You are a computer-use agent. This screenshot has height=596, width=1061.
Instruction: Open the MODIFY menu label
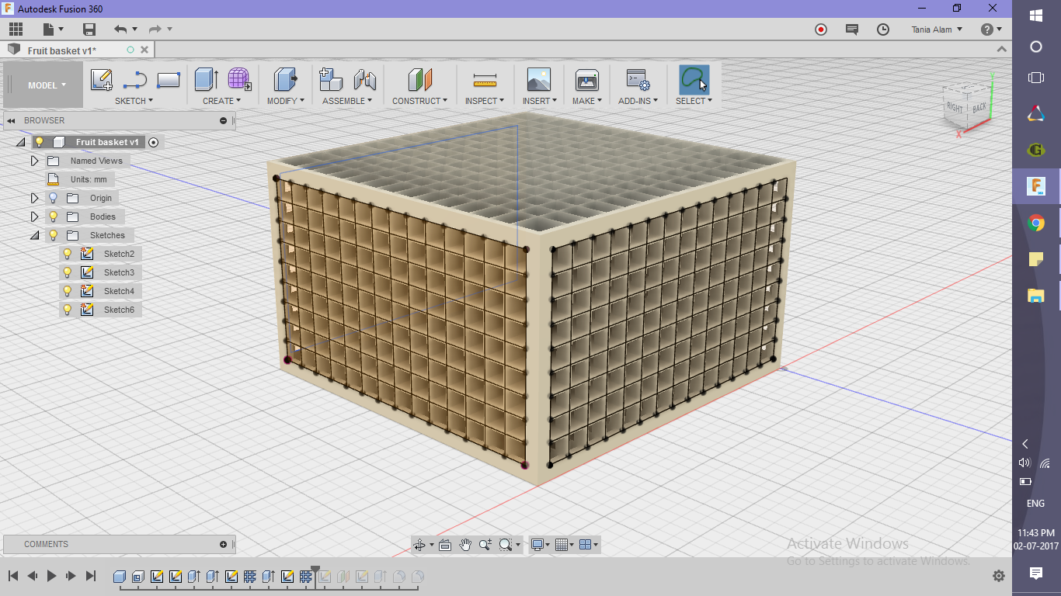click(286, 101)
